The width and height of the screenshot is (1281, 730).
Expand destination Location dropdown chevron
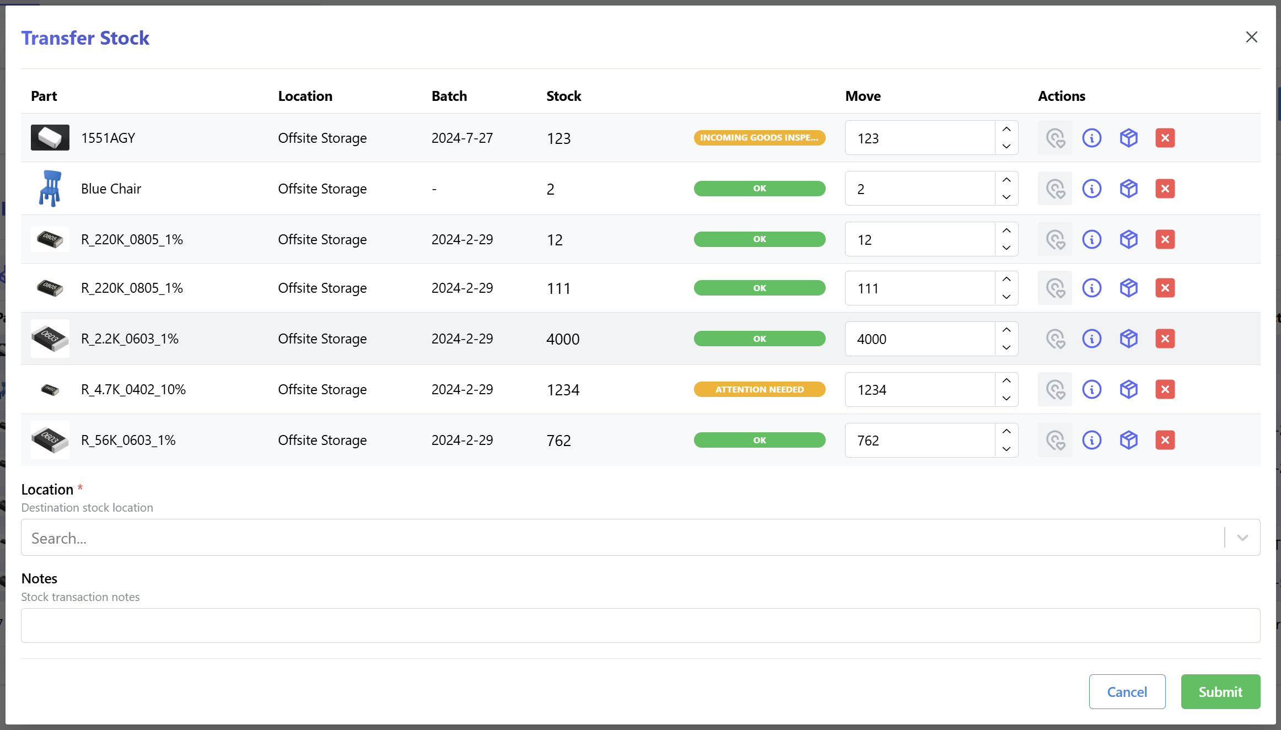pos(1242,538)
